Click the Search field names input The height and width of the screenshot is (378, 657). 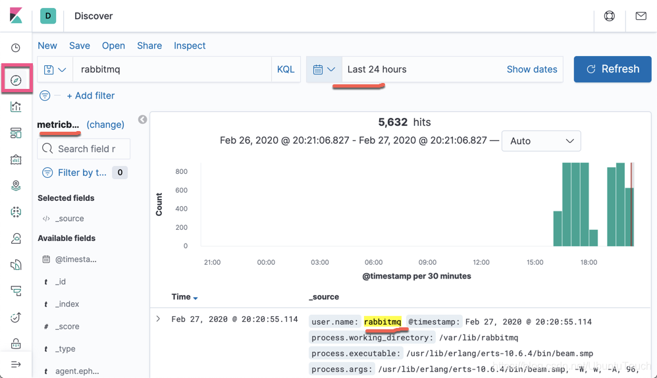pyautogui.click(x=84, y=149)
